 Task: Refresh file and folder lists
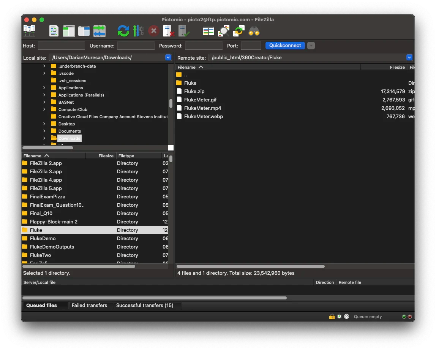123,31
